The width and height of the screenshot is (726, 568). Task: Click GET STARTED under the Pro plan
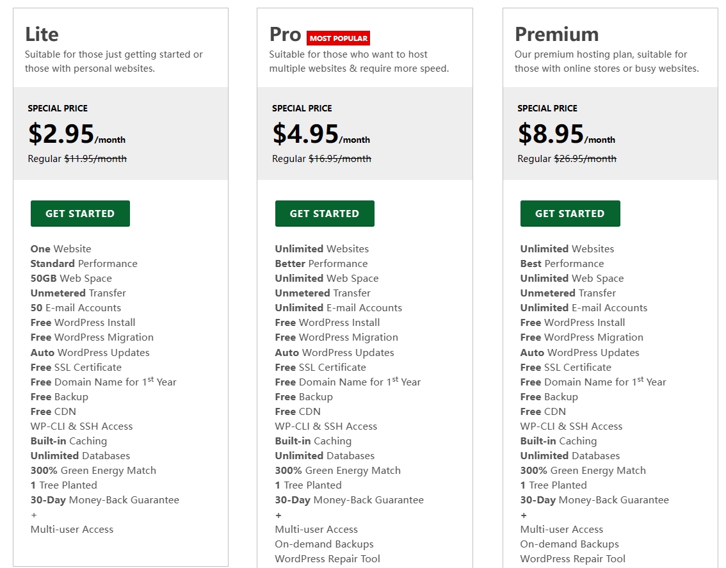pyautogui.click(x=325, y=213)
